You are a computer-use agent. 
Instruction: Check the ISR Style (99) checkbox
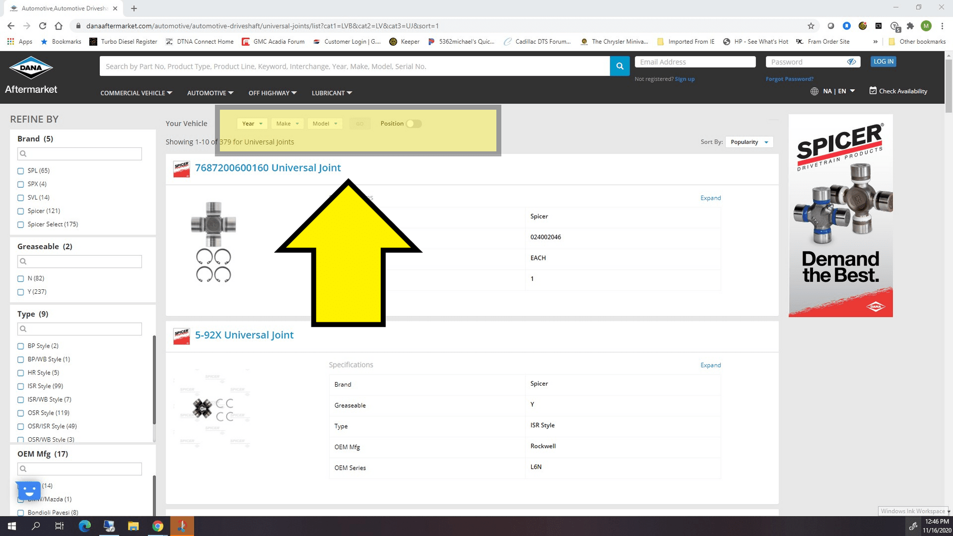pos(21,386)
